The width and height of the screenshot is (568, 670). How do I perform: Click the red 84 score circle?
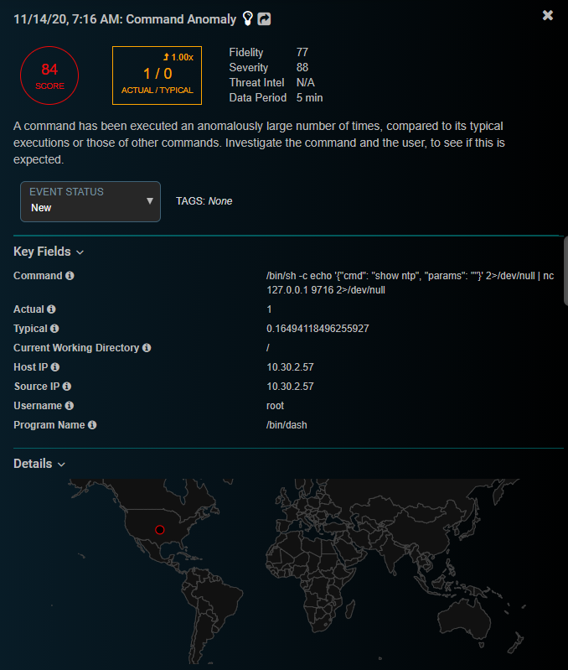point(49,75)
